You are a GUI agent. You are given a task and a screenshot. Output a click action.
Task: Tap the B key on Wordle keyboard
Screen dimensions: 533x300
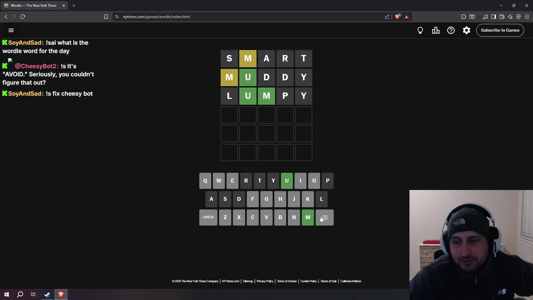[280, 217]
